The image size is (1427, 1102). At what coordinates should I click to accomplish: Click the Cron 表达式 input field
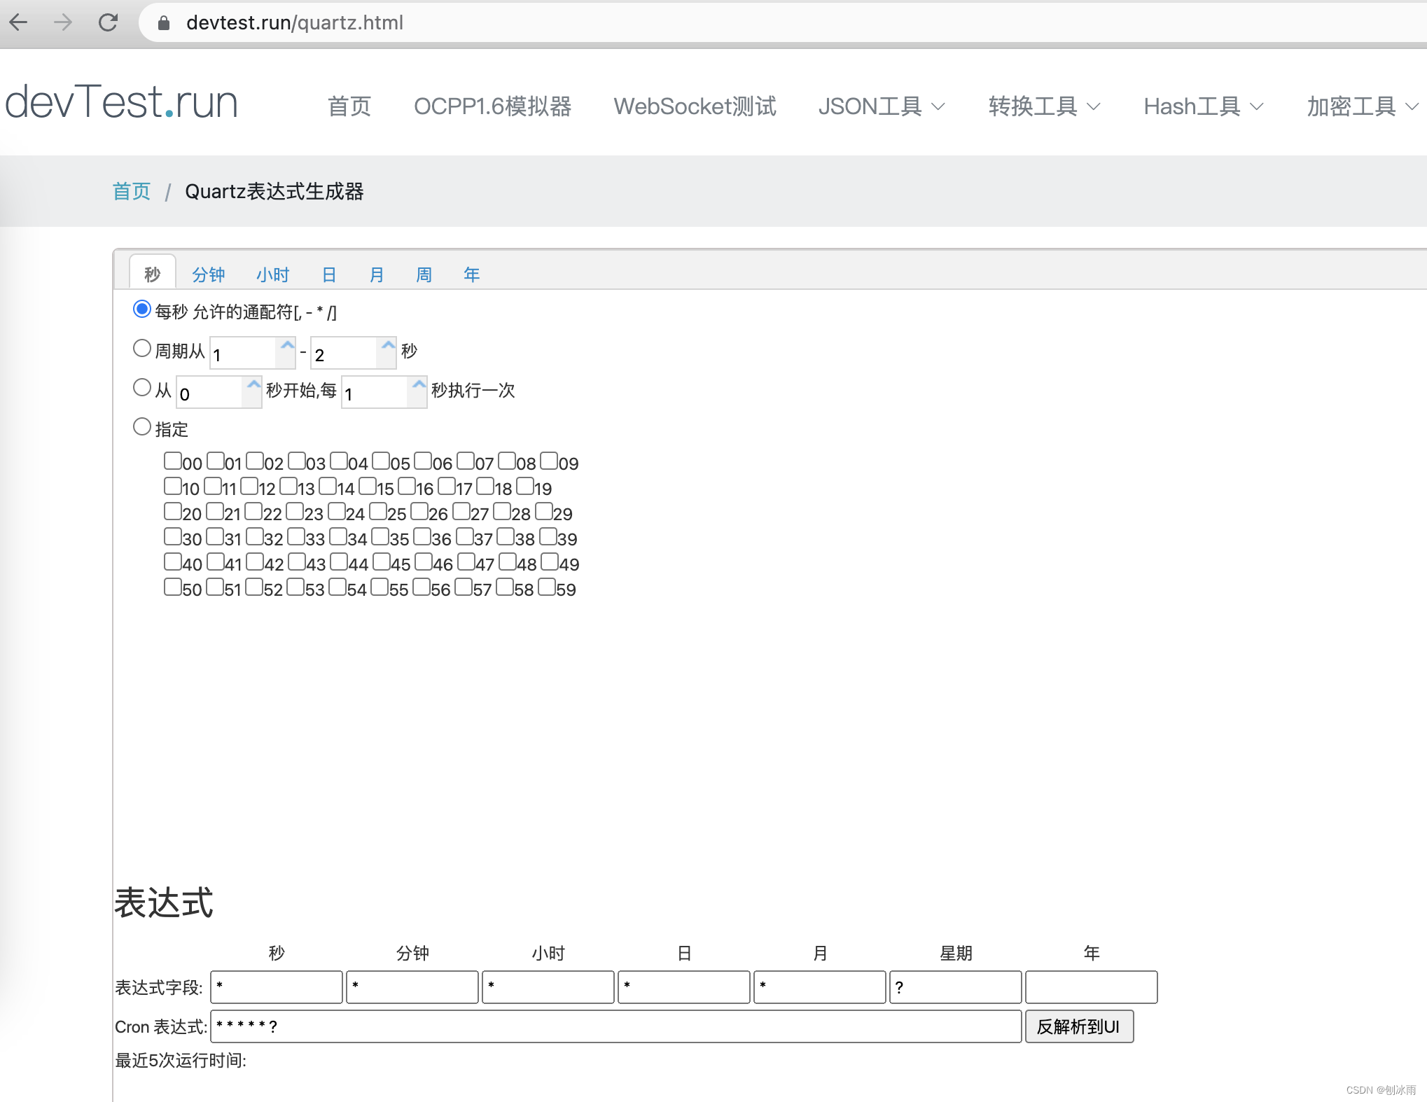pyautogui.click(x=616, y=1026)
